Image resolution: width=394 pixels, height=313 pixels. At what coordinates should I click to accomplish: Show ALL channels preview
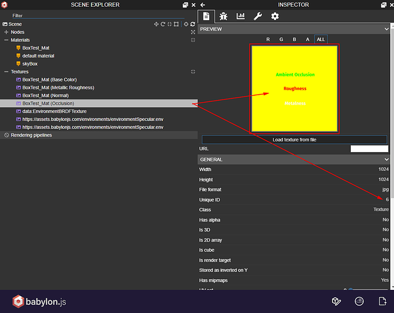321,39
